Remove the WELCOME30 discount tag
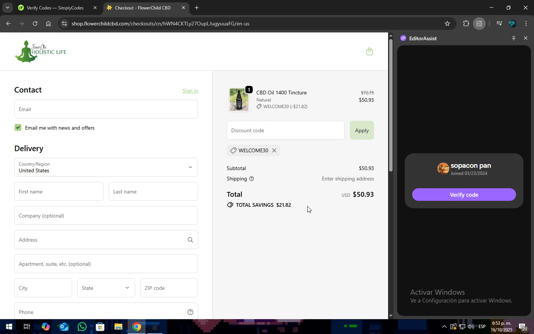The height and width of the screenshot is (334, 534). coord(274,151)
